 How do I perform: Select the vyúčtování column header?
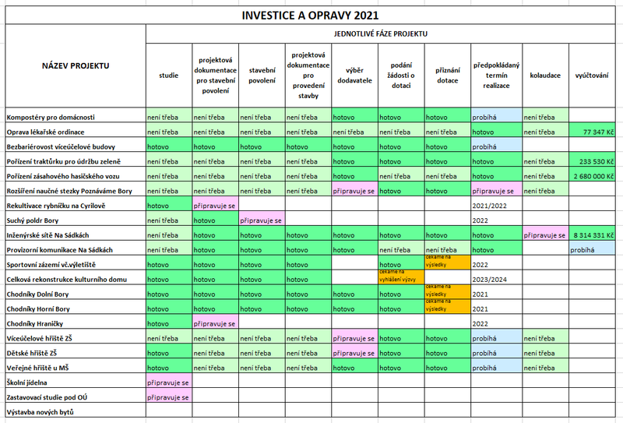click(x=592, y=76)
